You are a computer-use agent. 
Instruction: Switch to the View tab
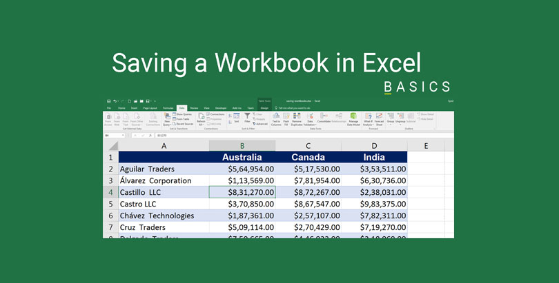tap(206, 108)
